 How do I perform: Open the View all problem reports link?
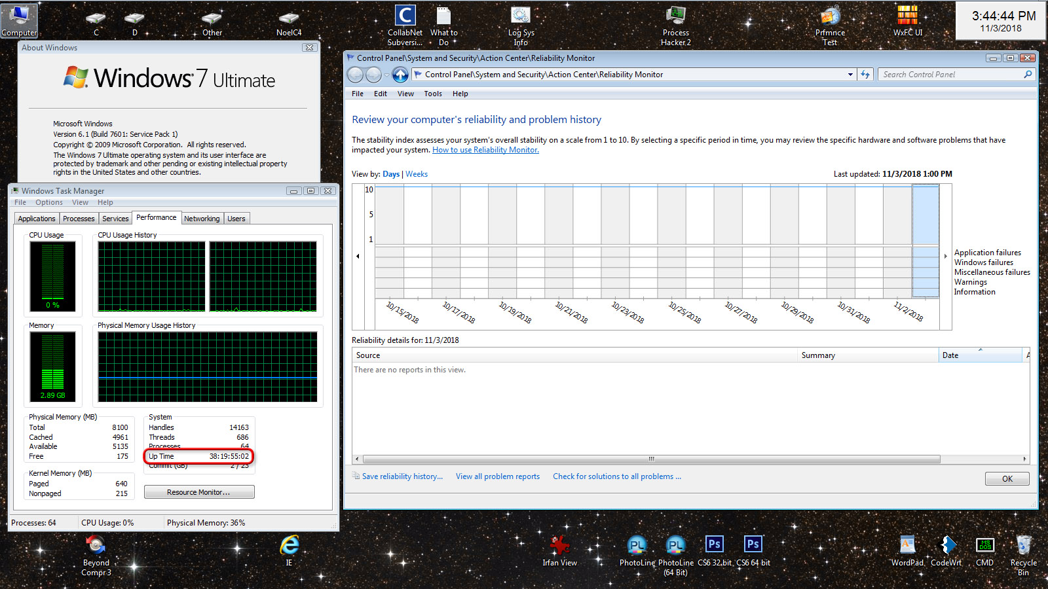click(x=497, y=476)
